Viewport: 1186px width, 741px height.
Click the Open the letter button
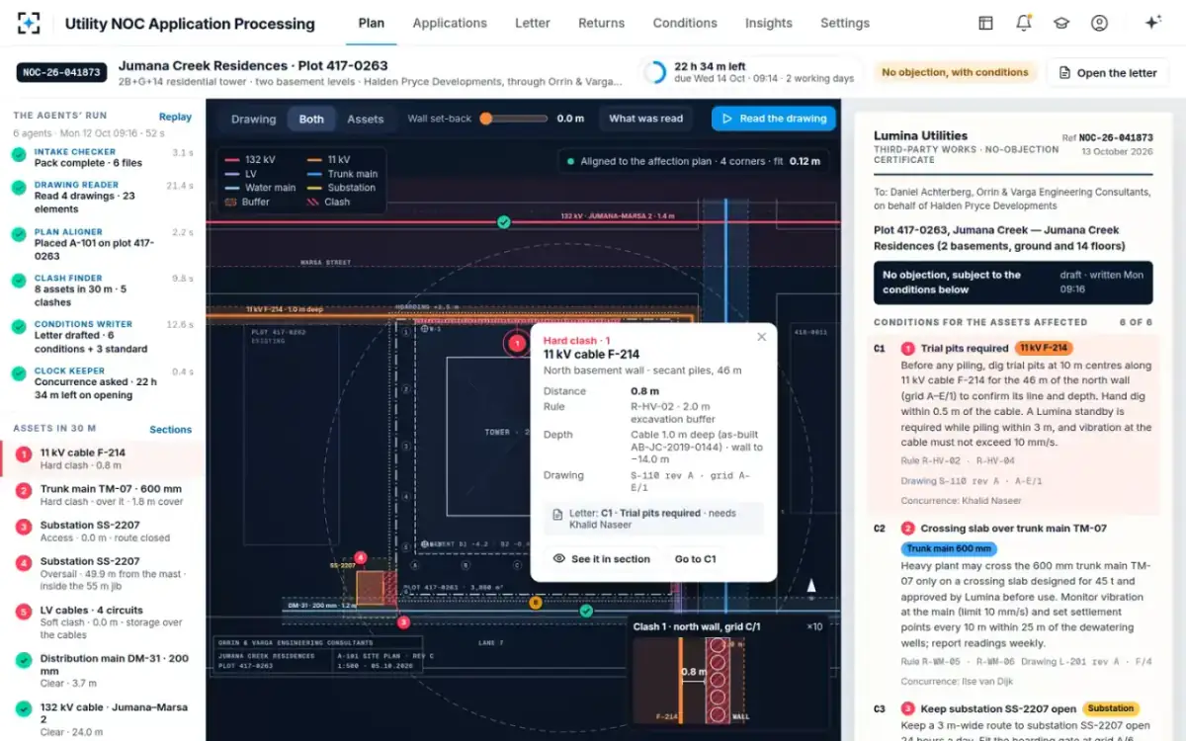1107,73
